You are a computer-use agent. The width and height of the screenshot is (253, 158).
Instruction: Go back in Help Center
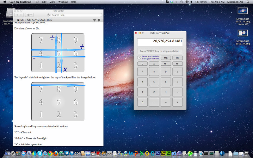click(x=17, y=15)
